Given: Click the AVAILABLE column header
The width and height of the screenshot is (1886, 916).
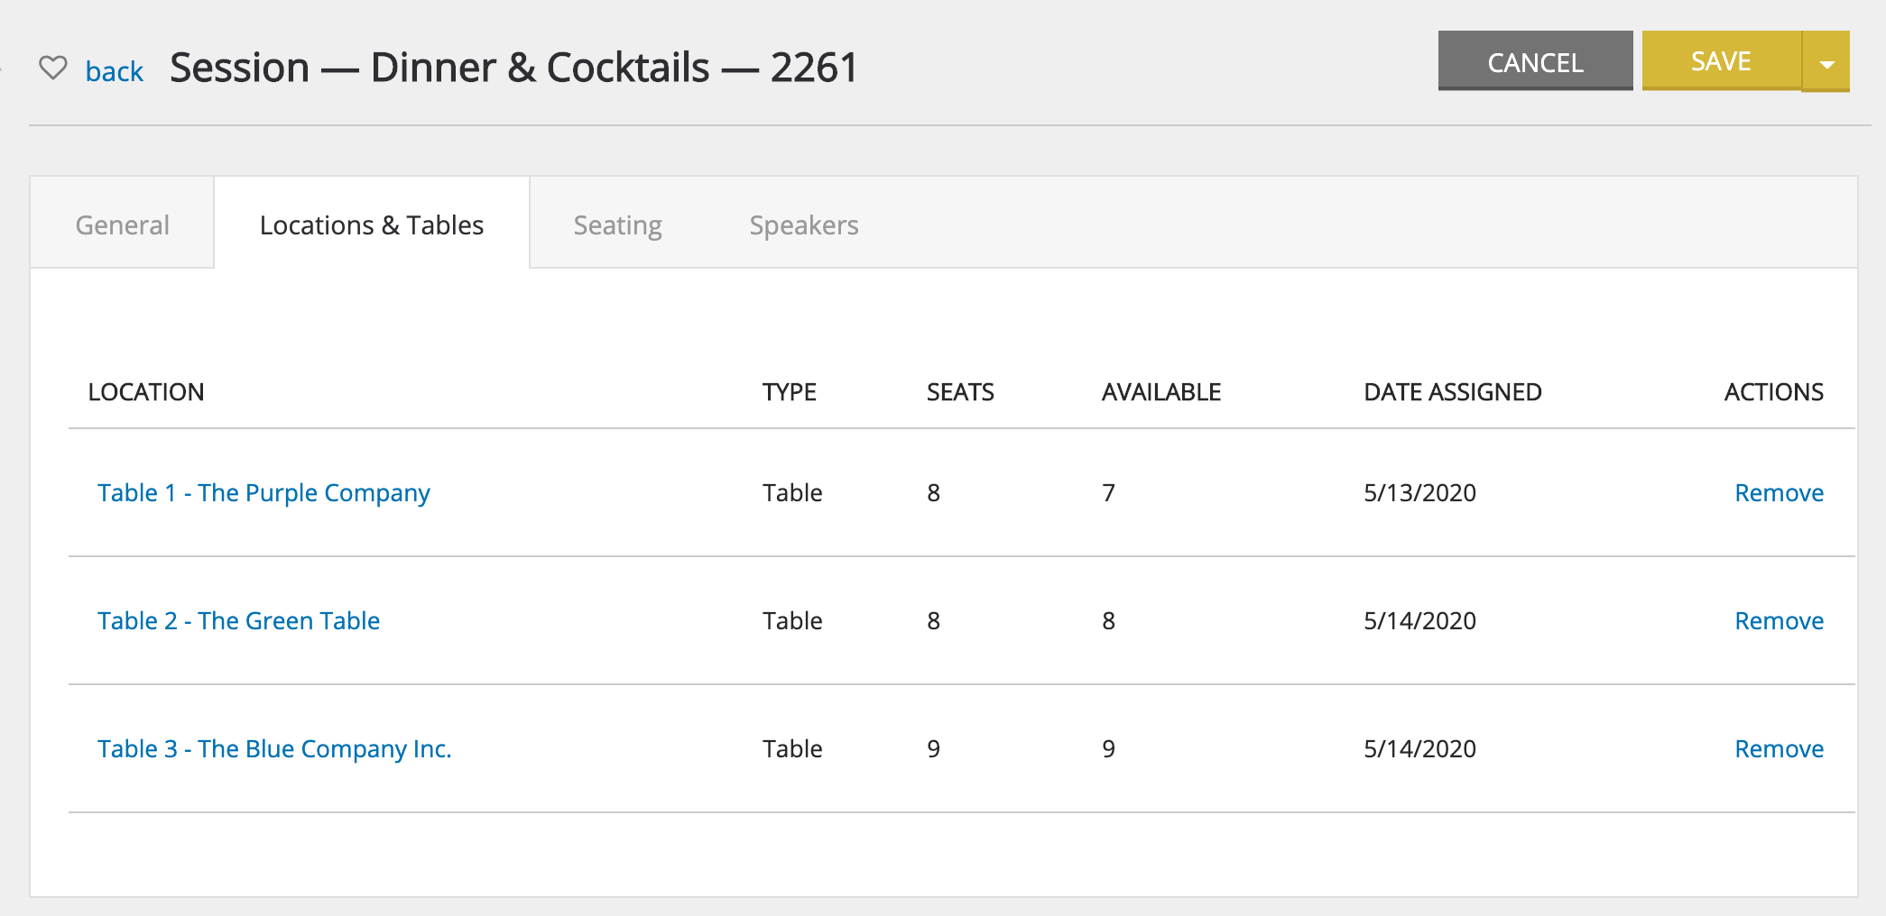Looking at the screenshot, I should [1161, 392].
